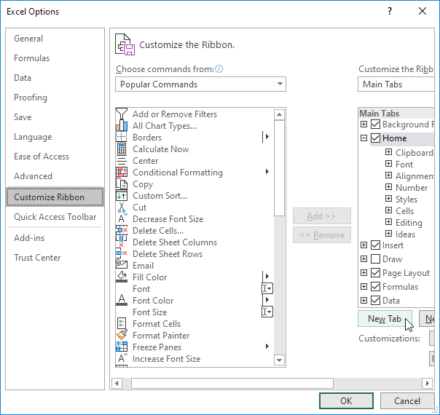The image size is (440, 415).
Task: Click the Email envelope icon
Action: (x=122, y=266)
